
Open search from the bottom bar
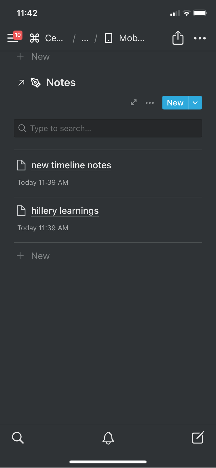pyautogui.click(x=18, y=438)
